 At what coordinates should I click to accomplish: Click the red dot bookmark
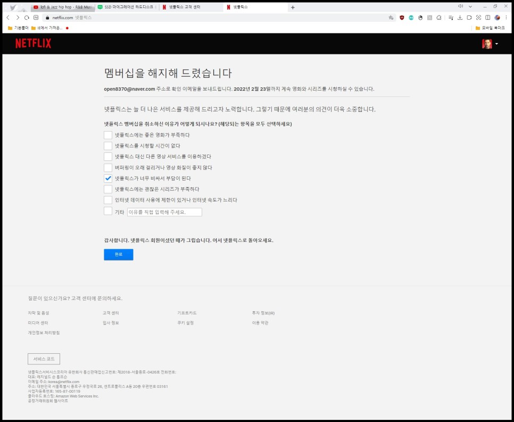point(67,28)
